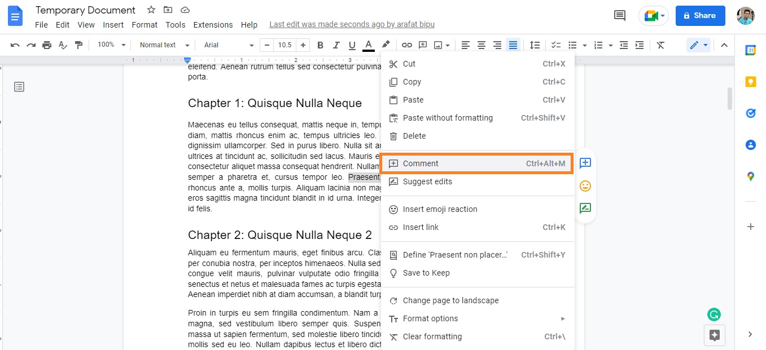Open the Insert menu
This screenshot has height=350, width=766.
click(113, 25)
